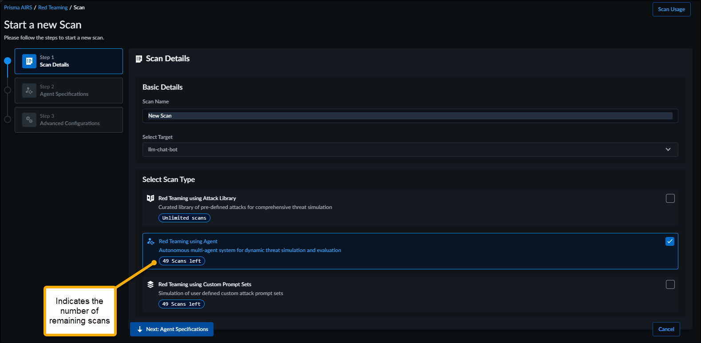Click the Step 2 Agent Specifications icon
Image resolution: width=701 pixels, height=343 pixels.
coord(29,91)
